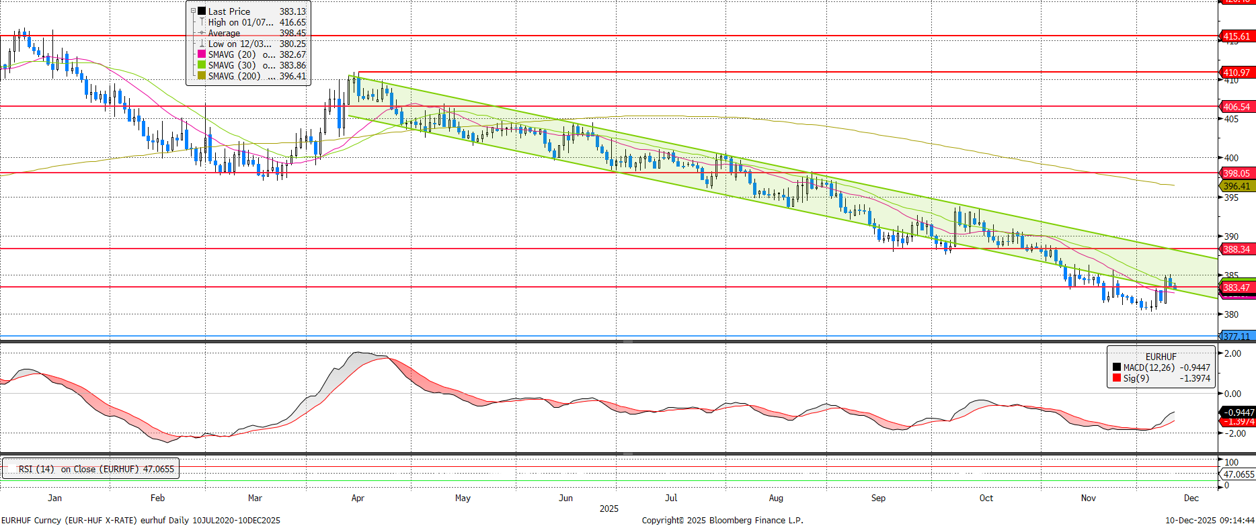1256x526 pixels.
Task: Click the blue 377.11 level tag
Action: [1237, 336]
